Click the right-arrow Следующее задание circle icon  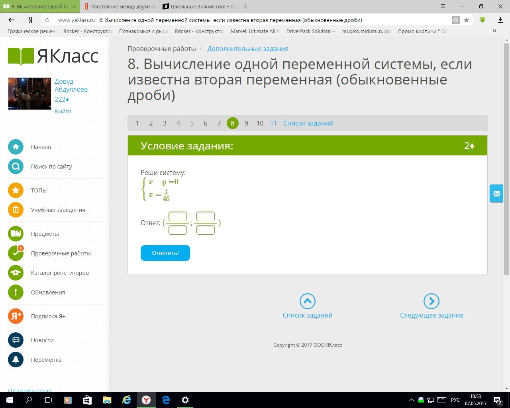pyautogui.click(x=432, y=301)
